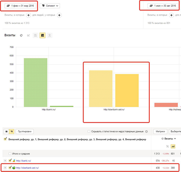Add condition after left 'Визиты, в которых'
Viewport: 181px width, 172px height.
(x=28, y=15)
